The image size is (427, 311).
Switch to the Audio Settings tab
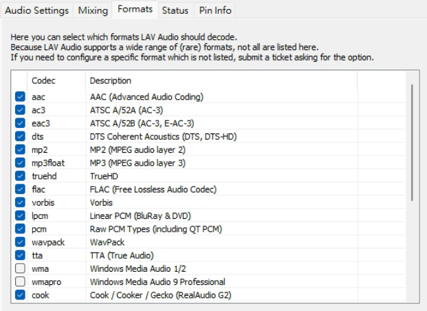37,10
